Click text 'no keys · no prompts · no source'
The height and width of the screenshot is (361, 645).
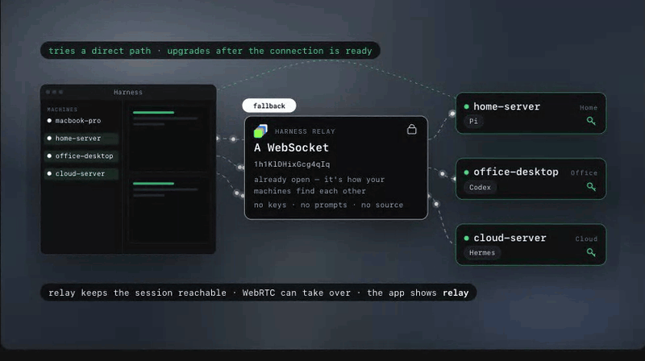point(328,205)
